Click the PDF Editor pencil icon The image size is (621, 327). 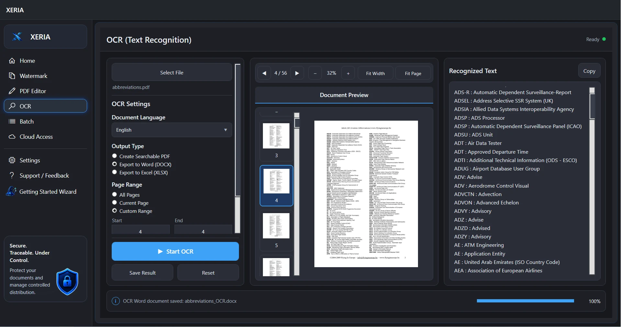click(12, 91)
